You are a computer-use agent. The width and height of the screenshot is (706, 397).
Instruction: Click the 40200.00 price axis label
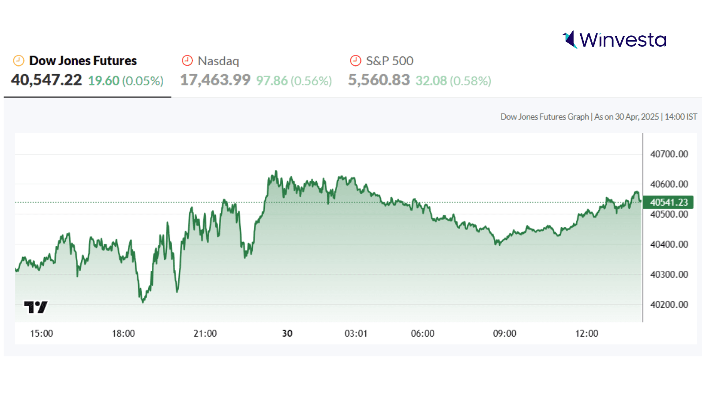pos(669,305)
